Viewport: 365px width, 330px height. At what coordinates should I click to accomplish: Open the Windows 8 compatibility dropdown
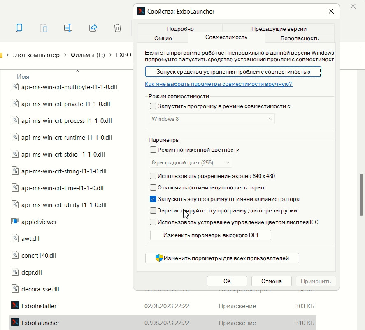[212, 119]
